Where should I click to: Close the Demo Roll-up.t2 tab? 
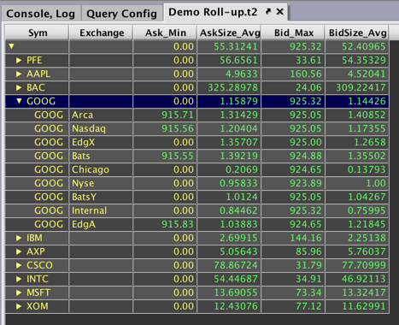coord(280,12)
